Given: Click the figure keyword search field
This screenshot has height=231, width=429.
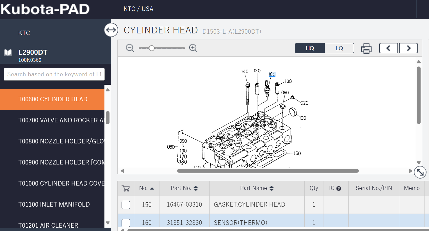Looking at the screenshot, I should 54,74.
